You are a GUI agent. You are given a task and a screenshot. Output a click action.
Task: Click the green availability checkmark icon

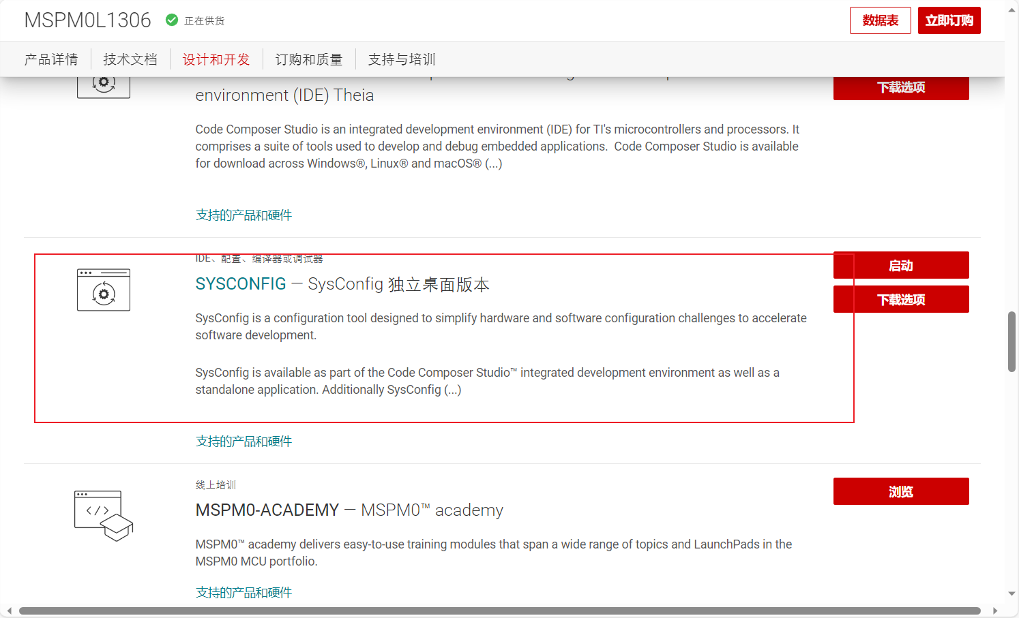[171, 20]
